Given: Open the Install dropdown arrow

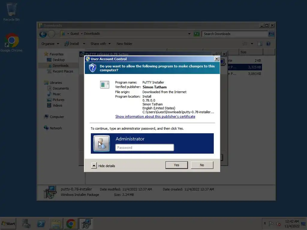Looking at the screenshot, I should click(x=84, y=44).
